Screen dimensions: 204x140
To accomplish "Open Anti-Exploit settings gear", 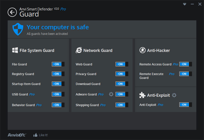I will click(174, 95).
